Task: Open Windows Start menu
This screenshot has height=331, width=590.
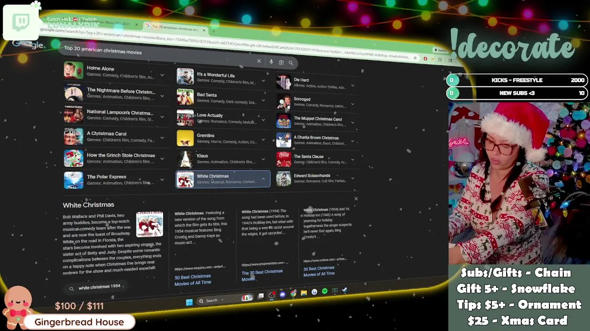Action: click(189, 302)
